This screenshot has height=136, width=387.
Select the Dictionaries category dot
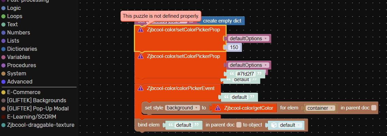tap(3, 49)
